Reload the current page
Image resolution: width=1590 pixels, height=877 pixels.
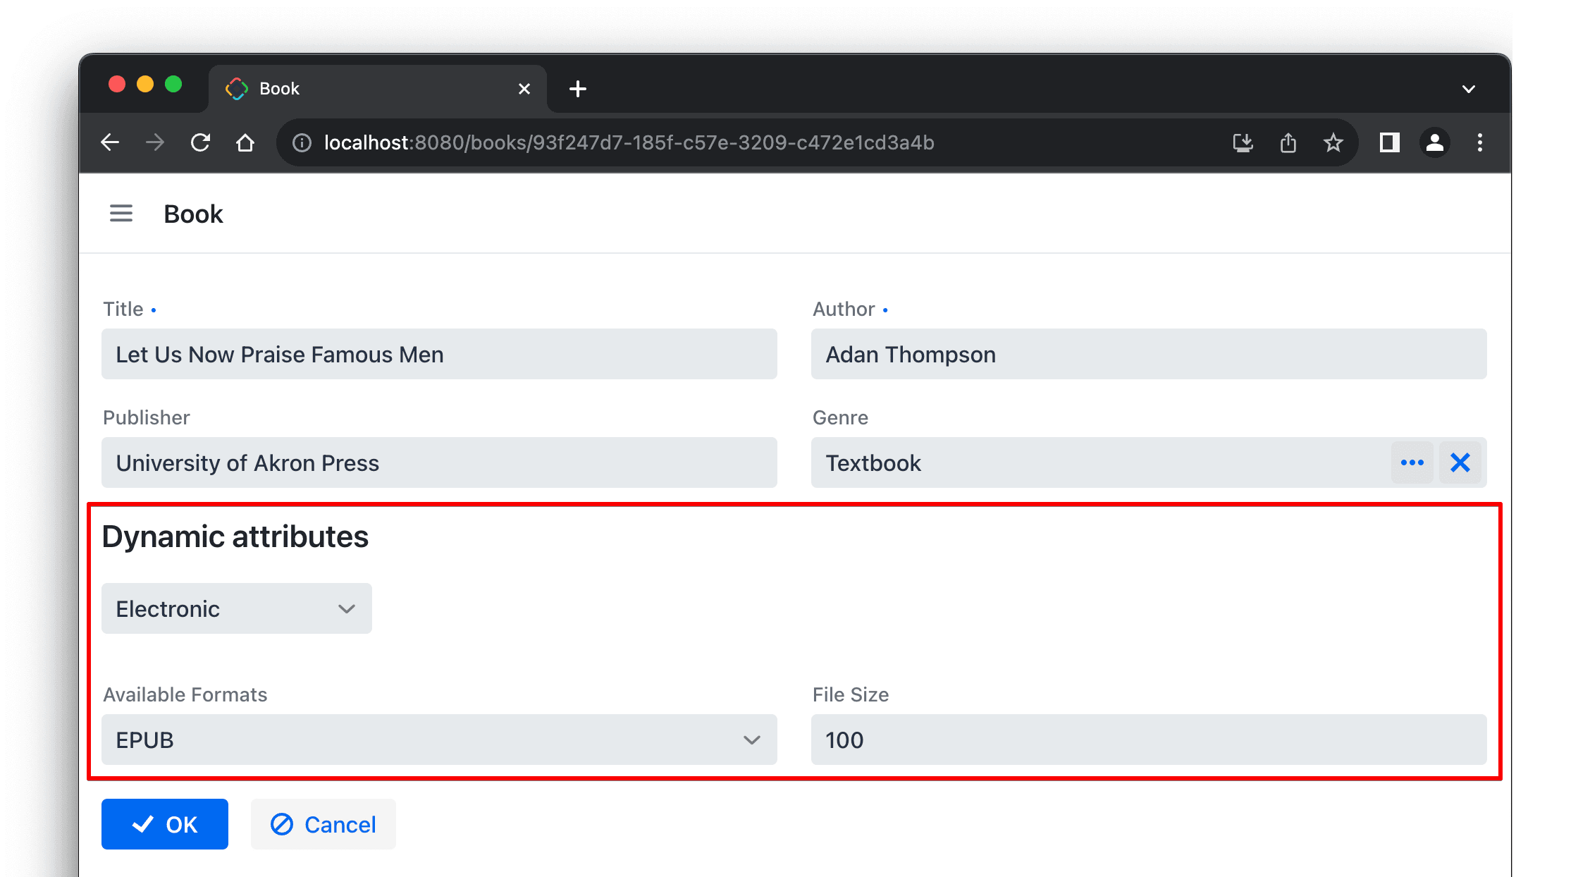coord(200,143)
